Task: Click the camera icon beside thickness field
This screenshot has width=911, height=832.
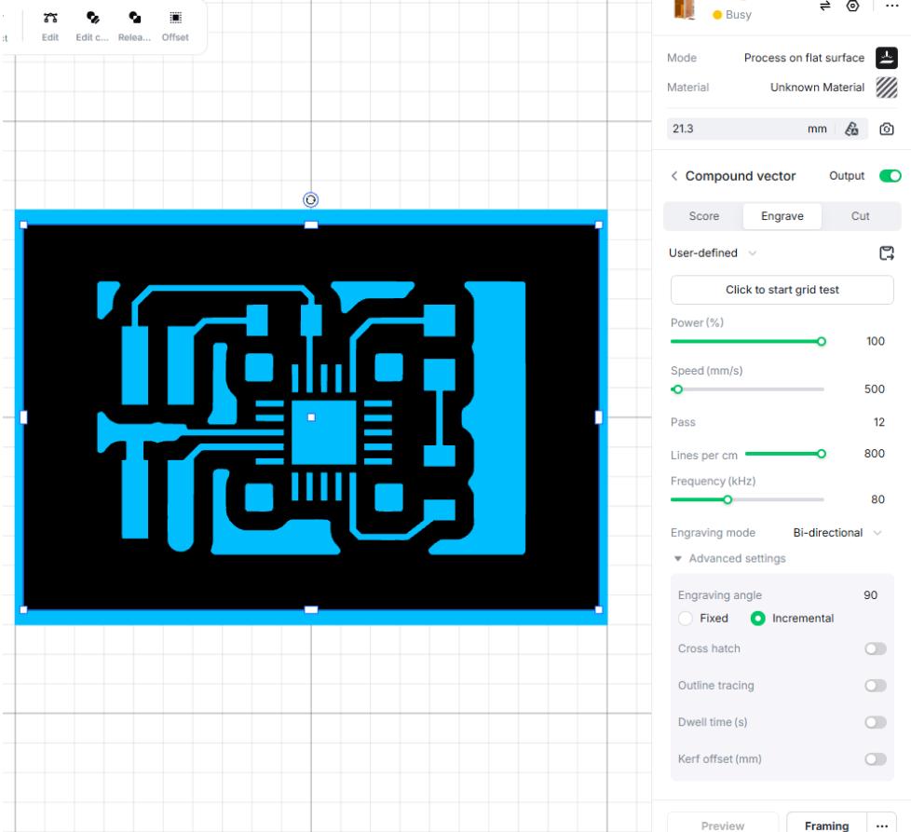Action: tap(887, 130)
